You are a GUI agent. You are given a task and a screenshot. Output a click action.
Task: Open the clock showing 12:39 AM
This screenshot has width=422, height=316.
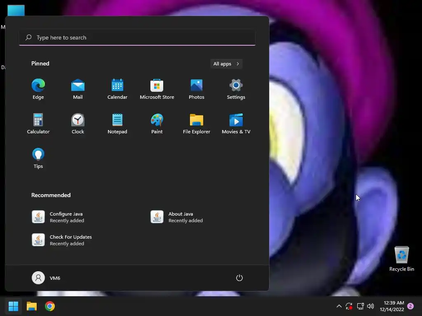[392, 306]
